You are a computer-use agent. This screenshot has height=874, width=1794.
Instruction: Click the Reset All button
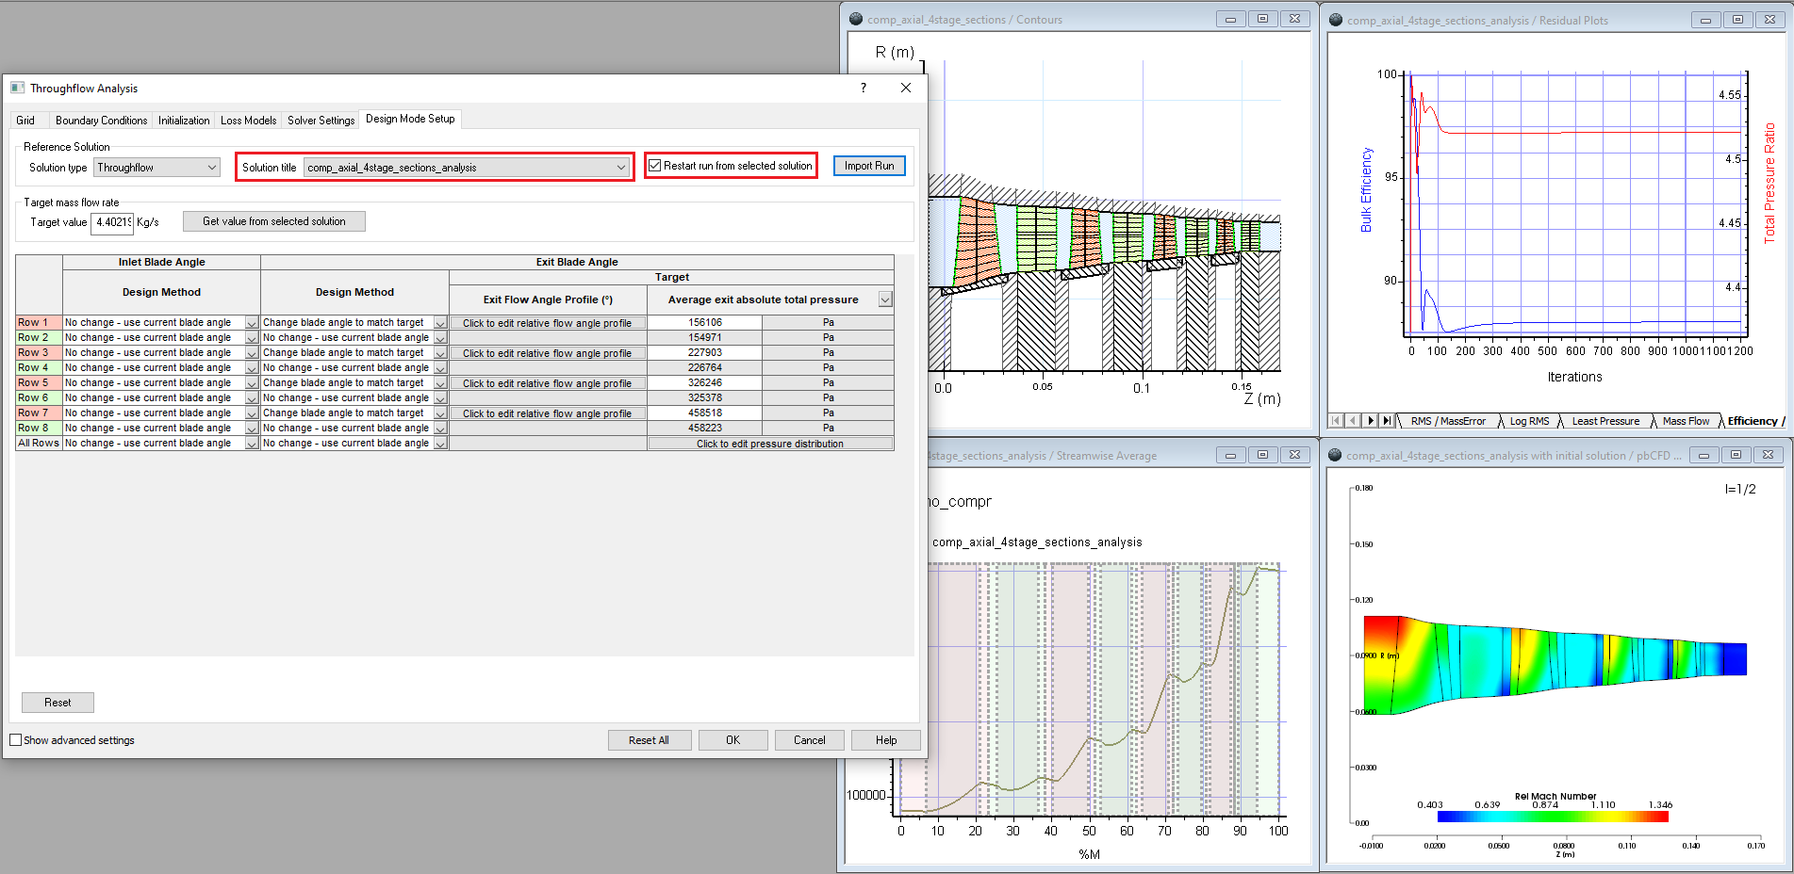pos(649,740)
